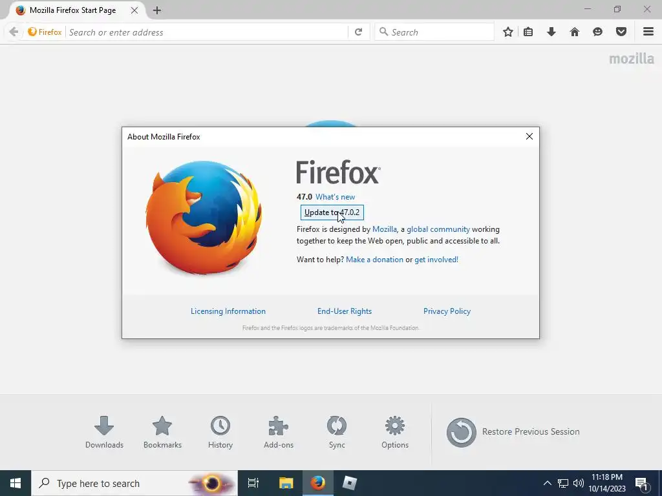Viewport: 662px width, 496px height.
Task: Click Make a donation link
Action: coord(374,260)
